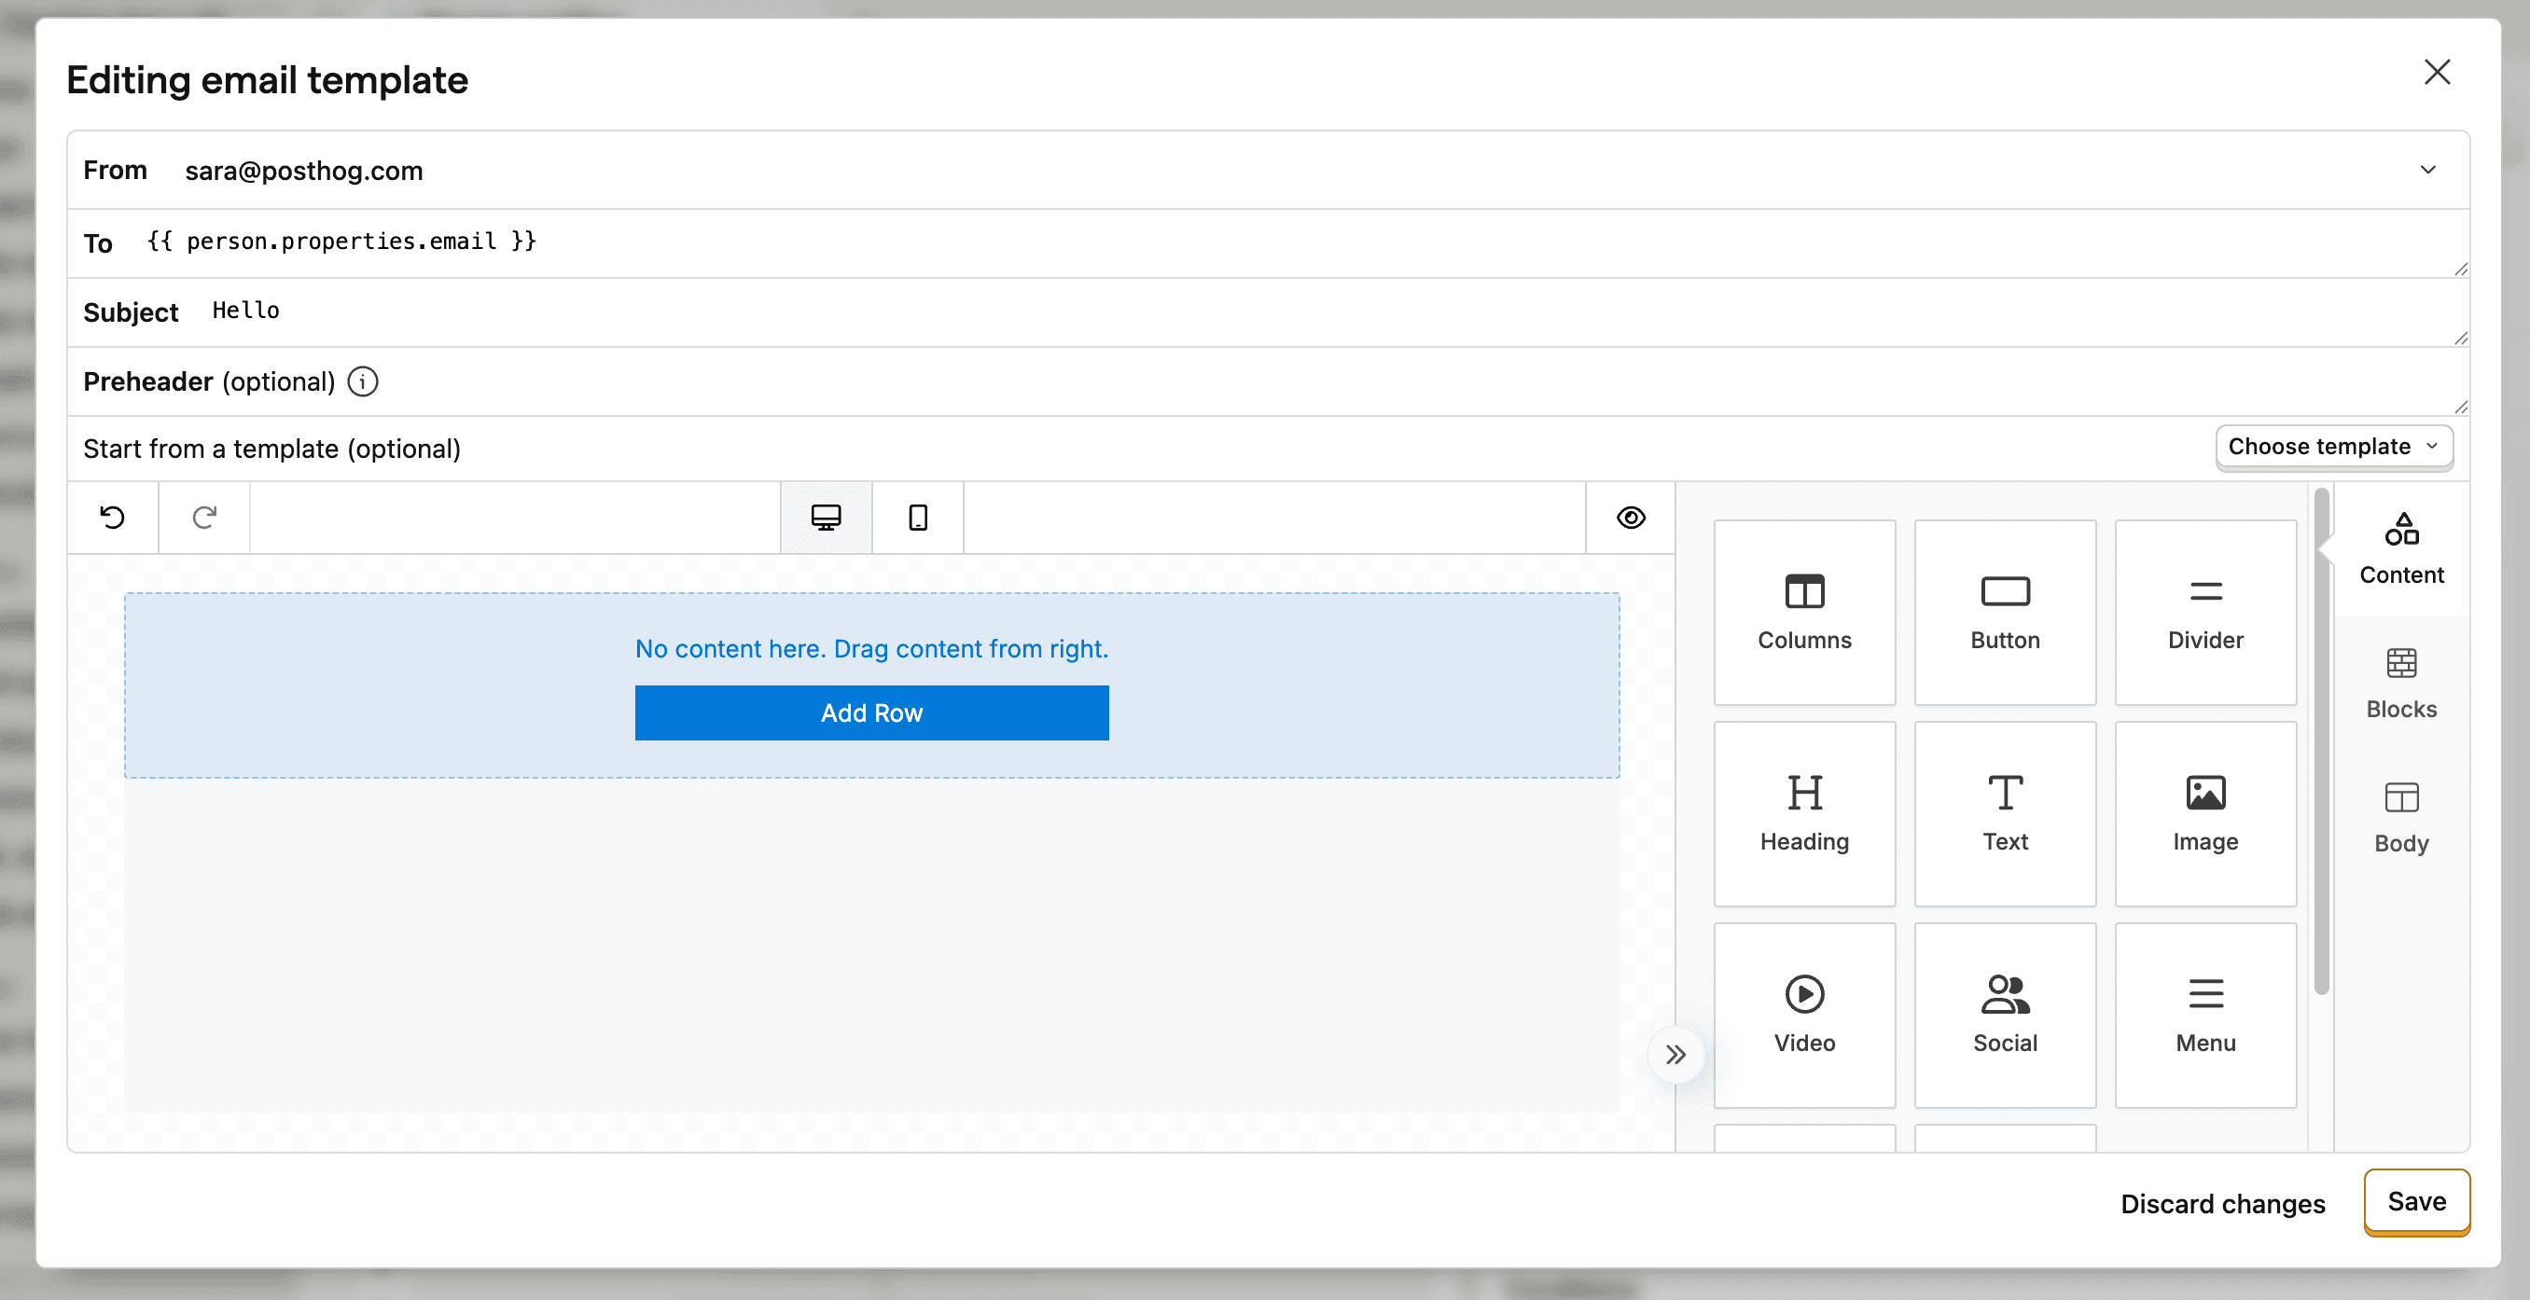Select the Button content block
Image resolution: width=2530 pixels, height=1300 pixels.
(2005, 611)
